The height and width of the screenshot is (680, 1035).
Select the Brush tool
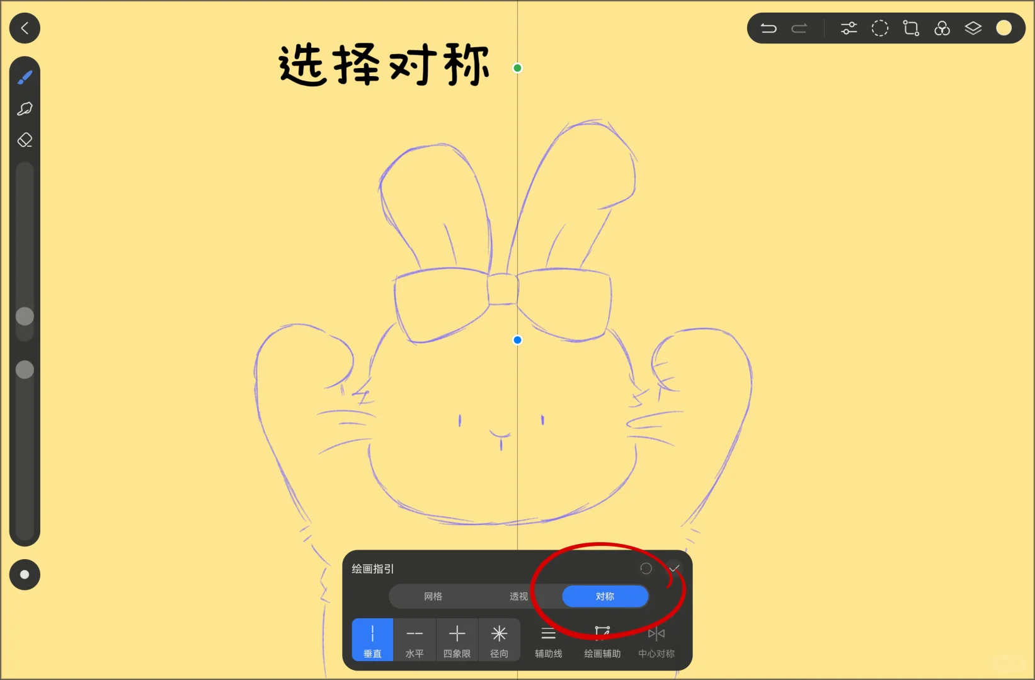(25, 76)
